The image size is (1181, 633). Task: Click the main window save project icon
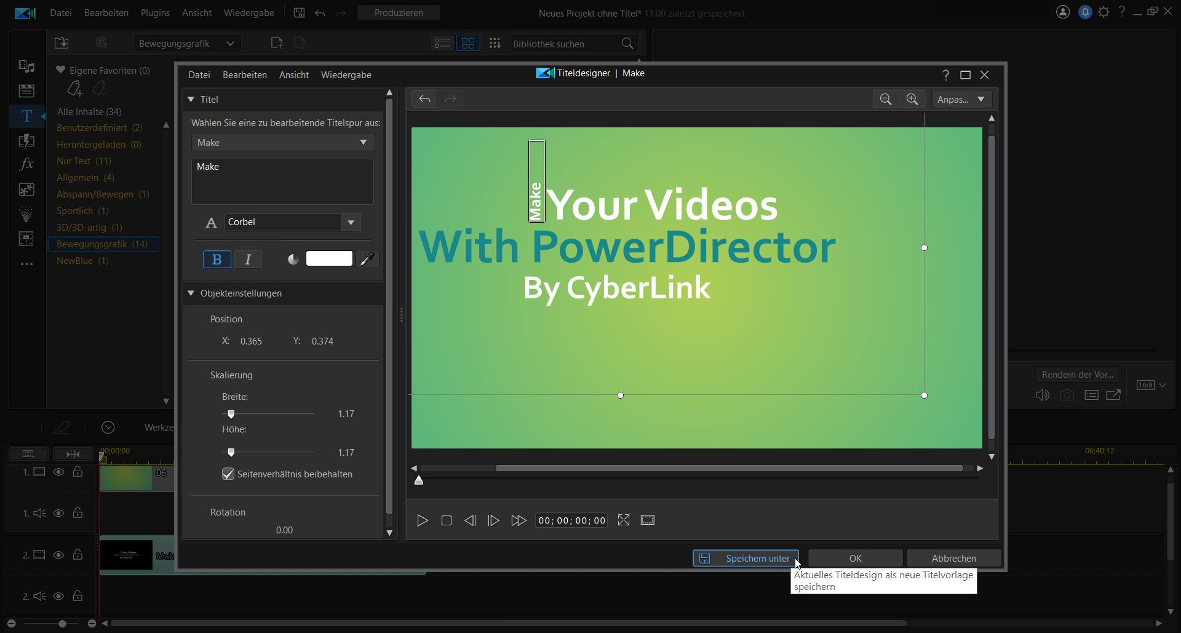pyautogui.click(x=299, y=12)
